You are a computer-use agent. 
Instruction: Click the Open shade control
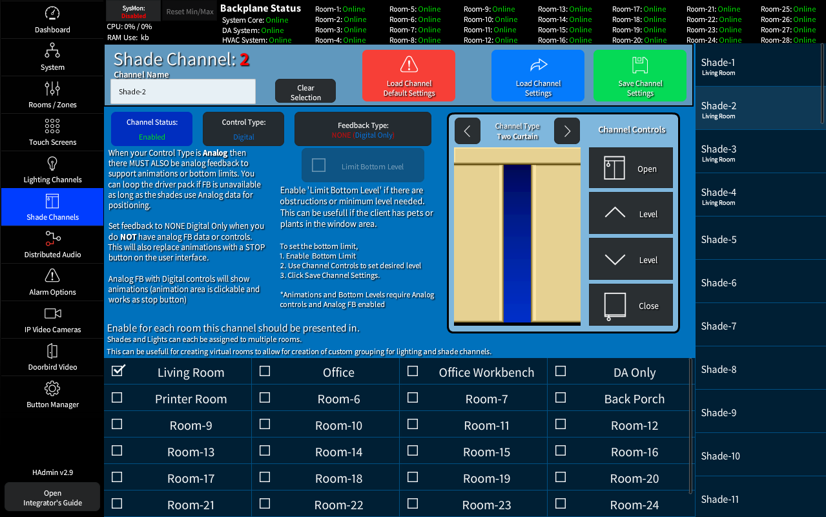click(x=631, y=168)
